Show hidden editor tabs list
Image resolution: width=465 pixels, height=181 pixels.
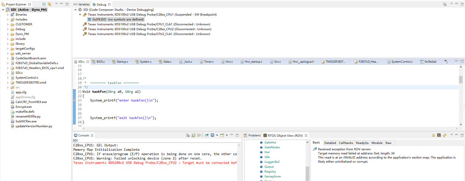point(446,62)
